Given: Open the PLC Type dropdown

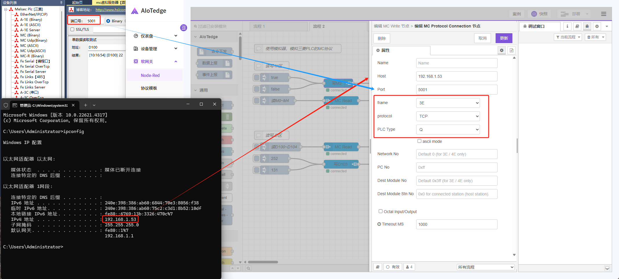Looking at the screenshot, I should [448, 130].
